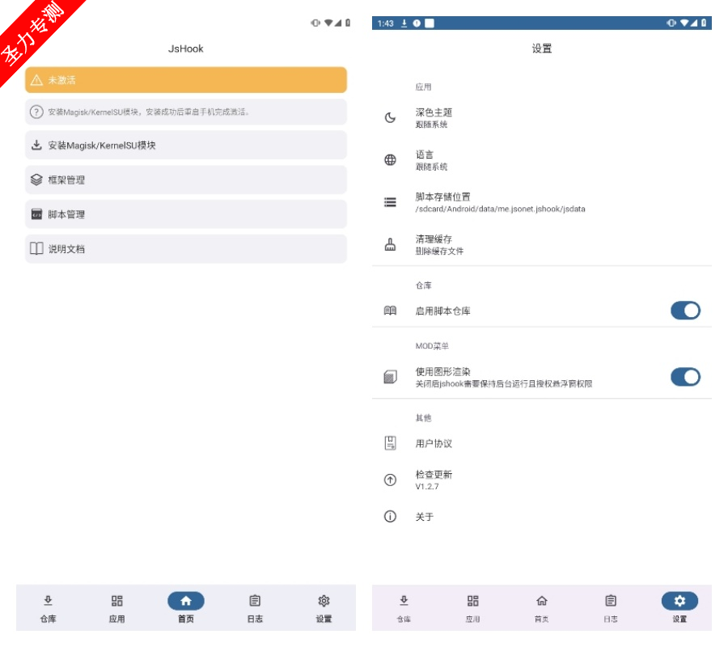Click the JsHook title text

tap(186, 49)
